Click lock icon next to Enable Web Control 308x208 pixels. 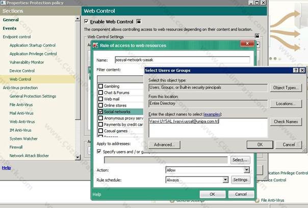click(x=139, y=21)
